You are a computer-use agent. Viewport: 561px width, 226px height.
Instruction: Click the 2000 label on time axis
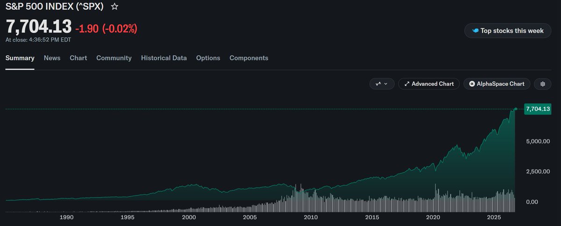[x=188, y=218]
